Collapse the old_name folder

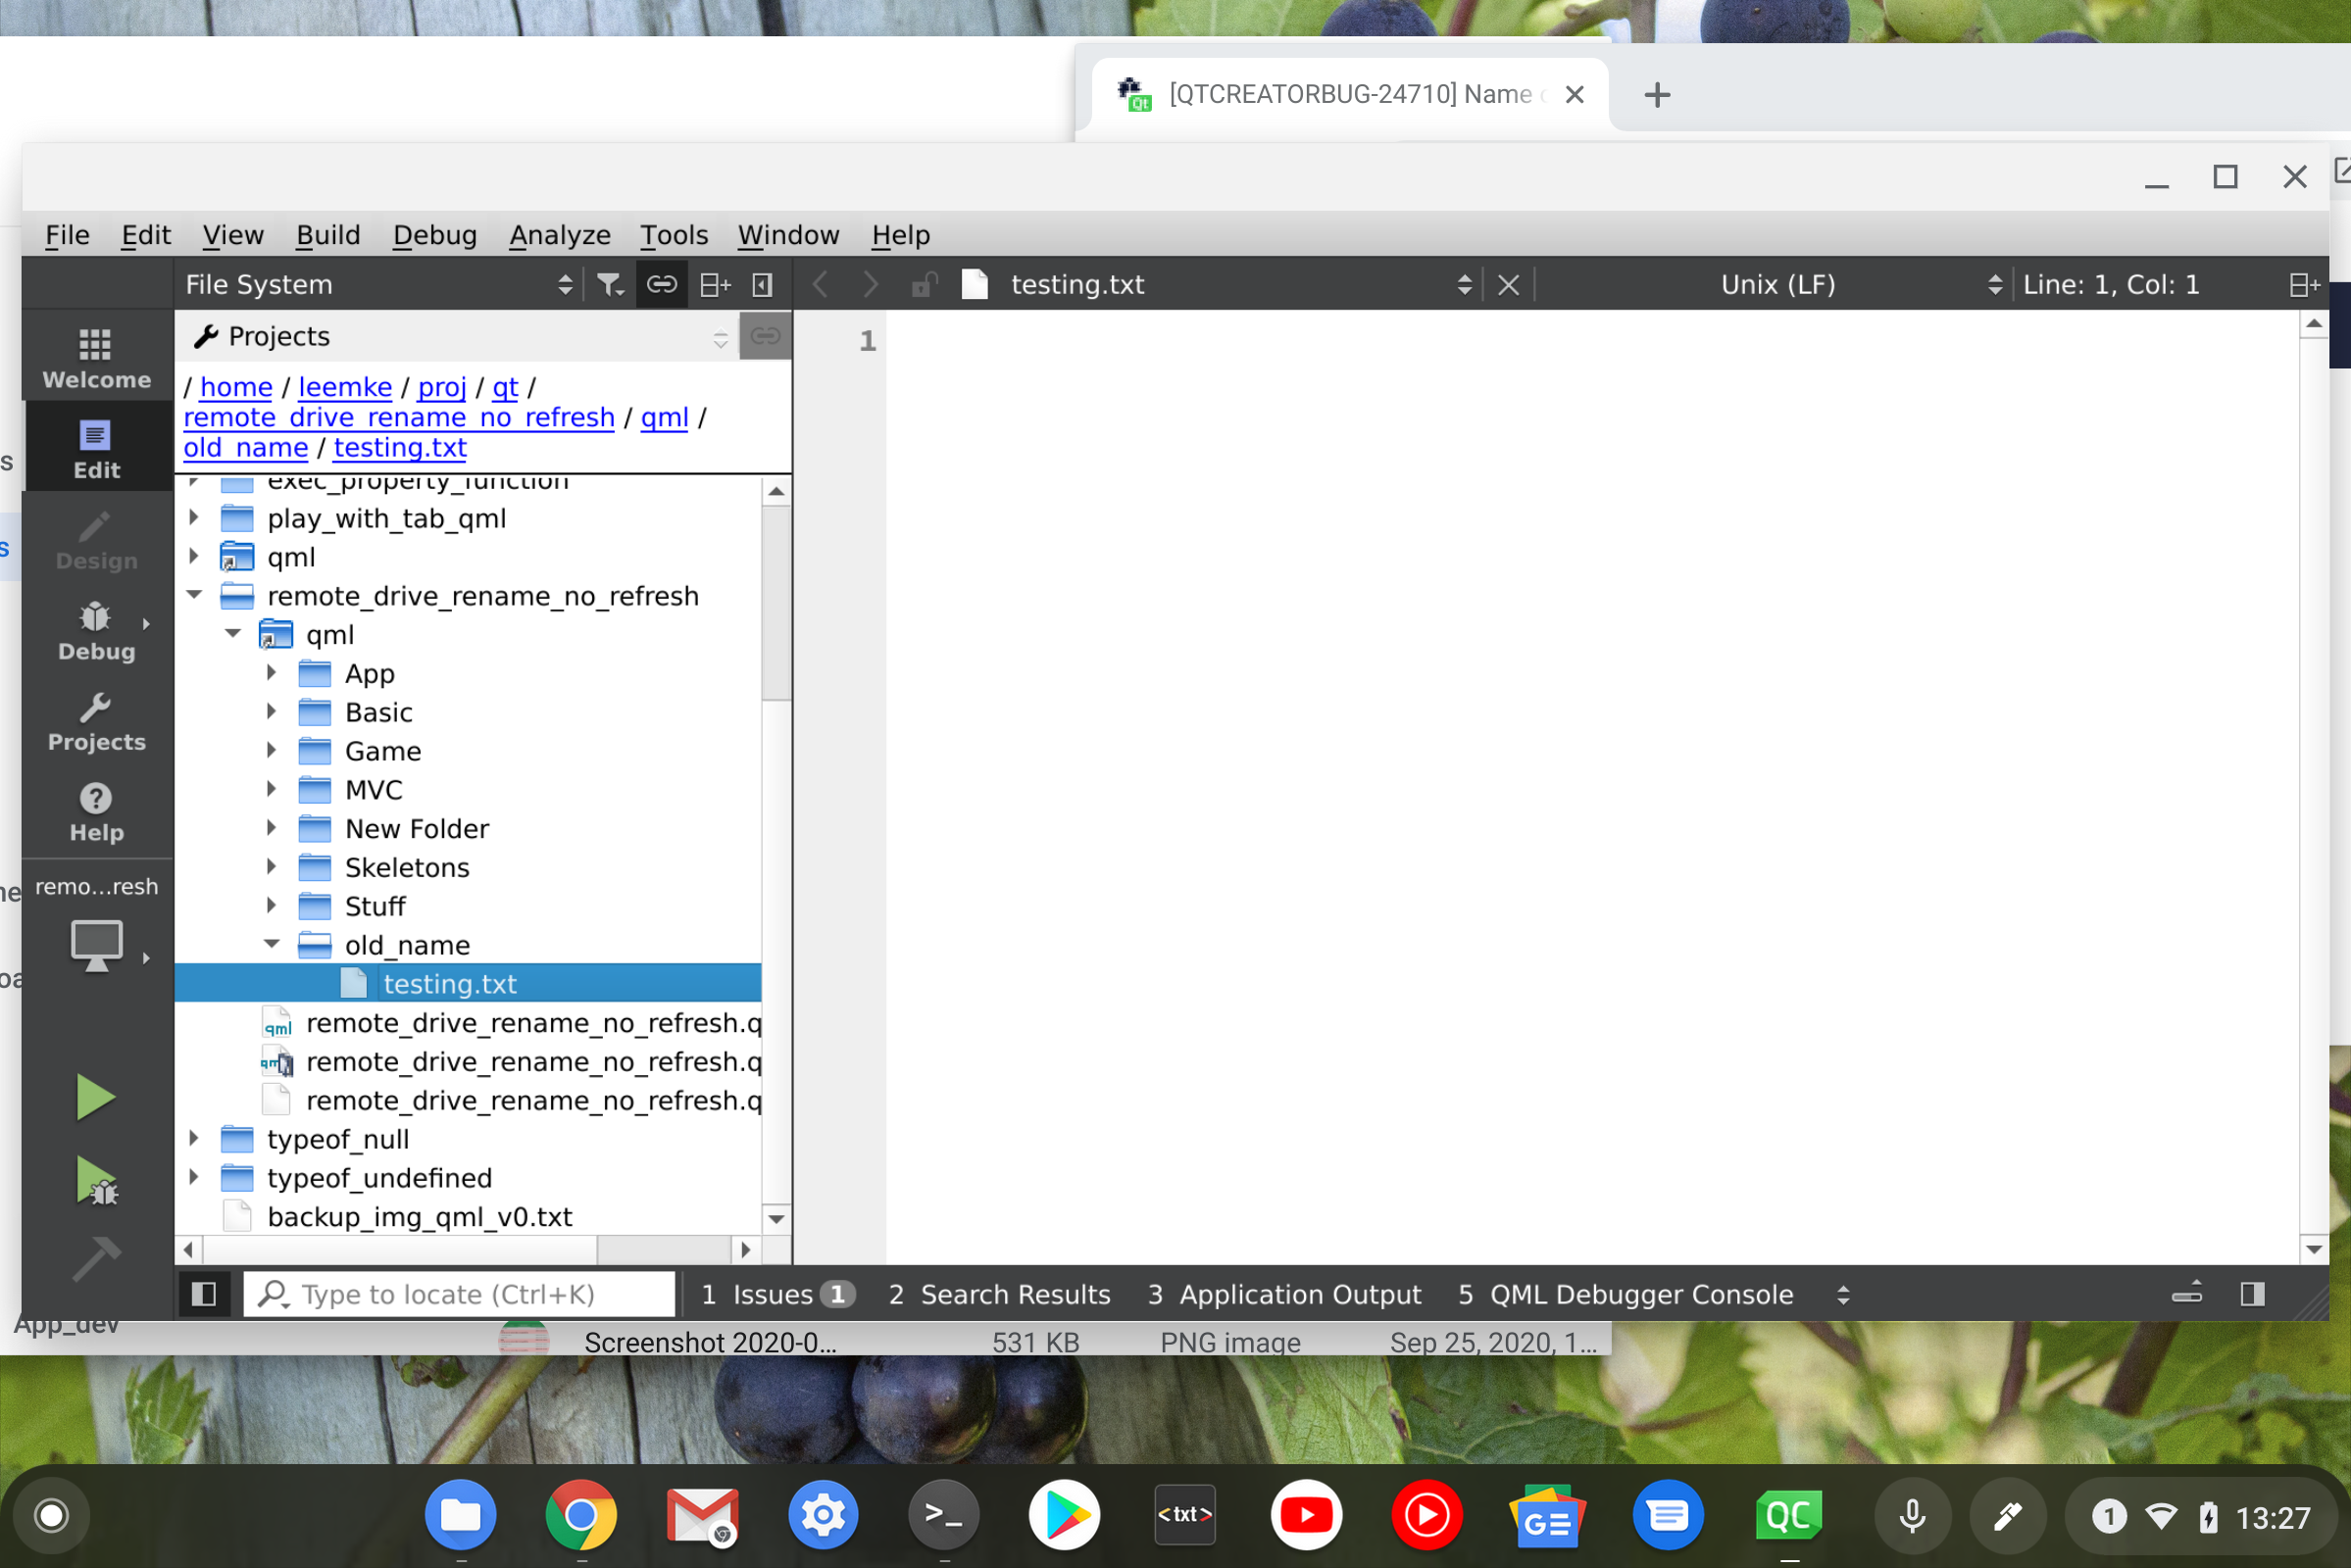[272, 944]
